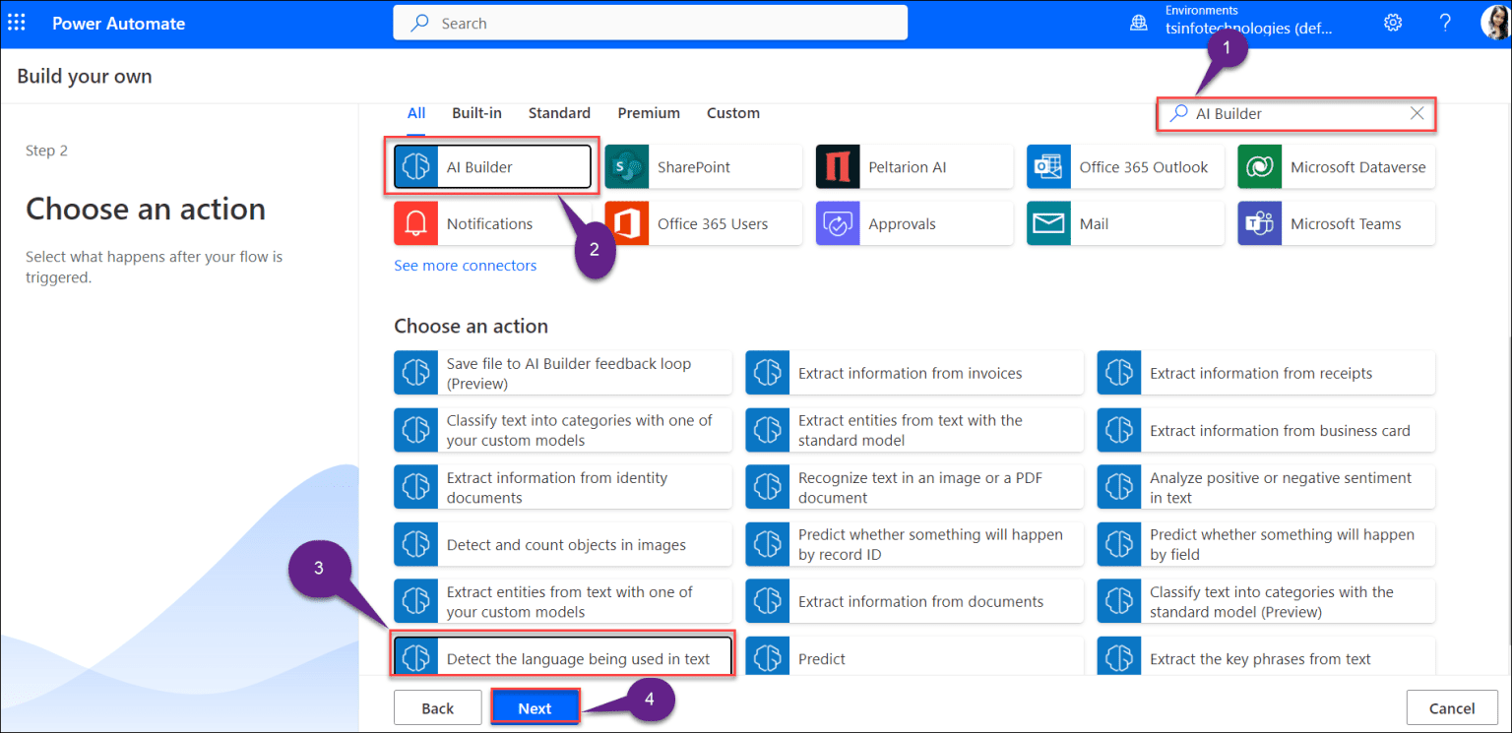Open the Notifications connector

pyautogui.click(x=489, y=223)
